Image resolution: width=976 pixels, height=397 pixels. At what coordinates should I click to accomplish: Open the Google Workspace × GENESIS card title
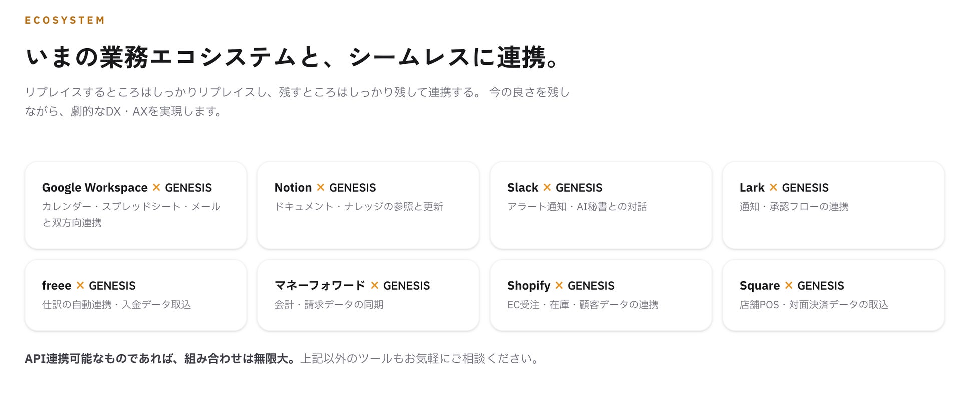point(127,188)
